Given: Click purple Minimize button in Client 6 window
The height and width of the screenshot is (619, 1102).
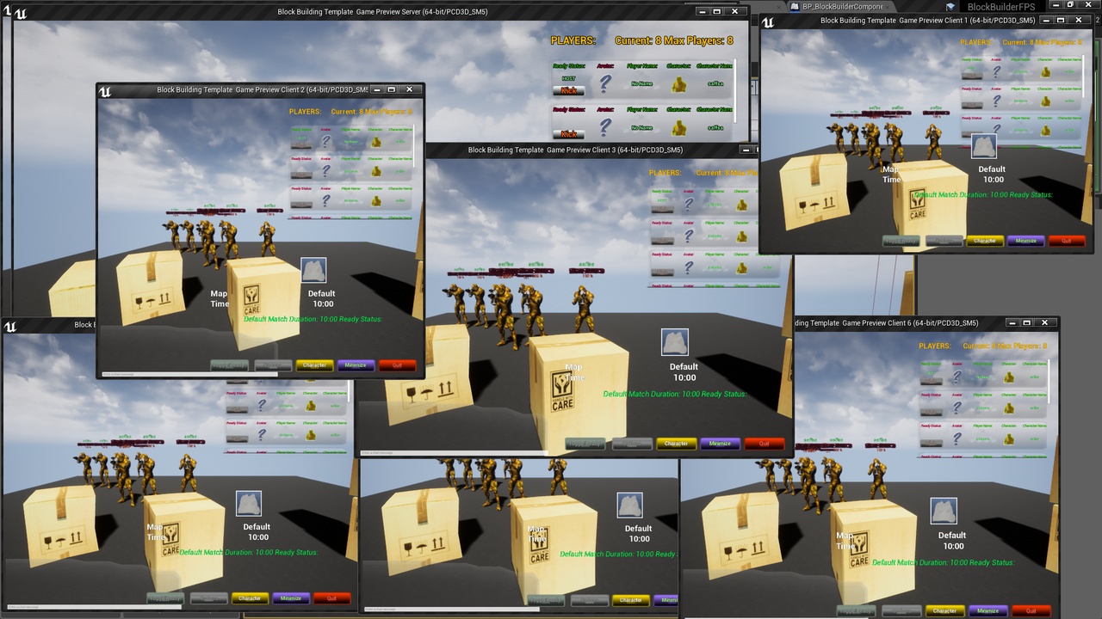Looking at the screenshot, I should (x=987, y=611).
